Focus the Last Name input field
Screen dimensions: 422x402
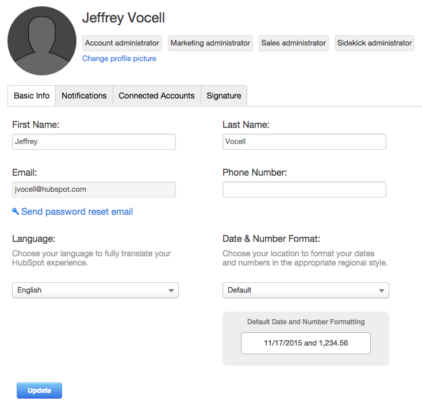pyautogui.click(x=304, y=142)
